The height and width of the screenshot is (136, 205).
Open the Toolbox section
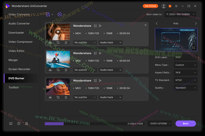pyautogui.click(x=14, y=87)
